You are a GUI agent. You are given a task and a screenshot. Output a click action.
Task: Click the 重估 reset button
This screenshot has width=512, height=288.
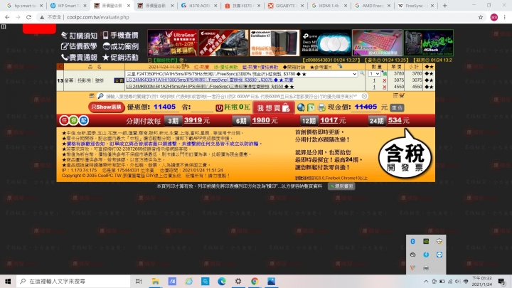click(x=397, y=107)
